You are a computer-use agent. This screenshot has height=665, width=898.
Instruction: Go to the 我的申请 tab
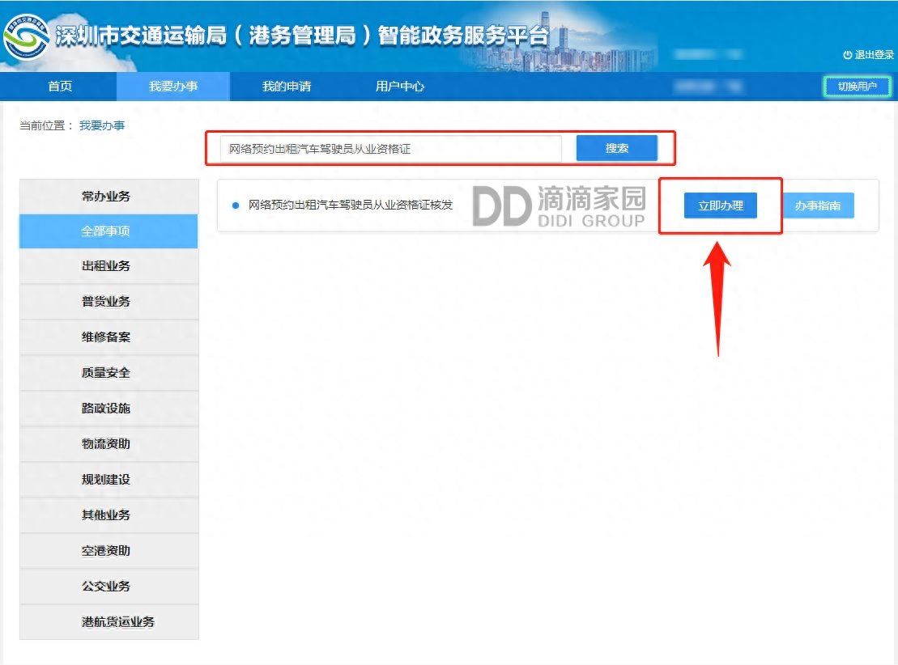287,87
